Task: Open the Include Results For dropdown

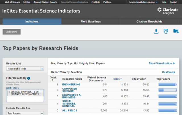Action: click(x=25, y=113)
